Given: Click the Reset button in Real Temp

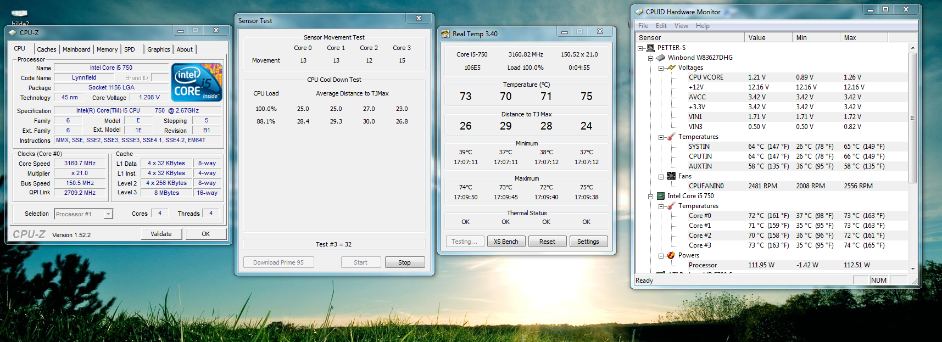Looking at the screenshot, I should coord(547,242).
